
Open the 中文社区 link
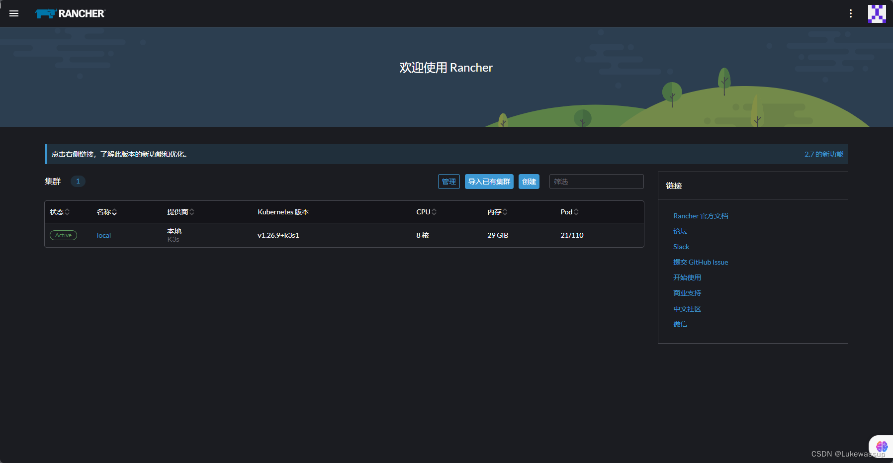tap(687, 309)
